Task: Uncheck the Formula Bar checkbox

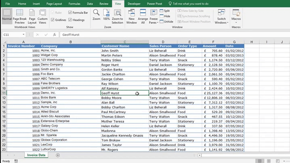Action: tap(70, 13)
